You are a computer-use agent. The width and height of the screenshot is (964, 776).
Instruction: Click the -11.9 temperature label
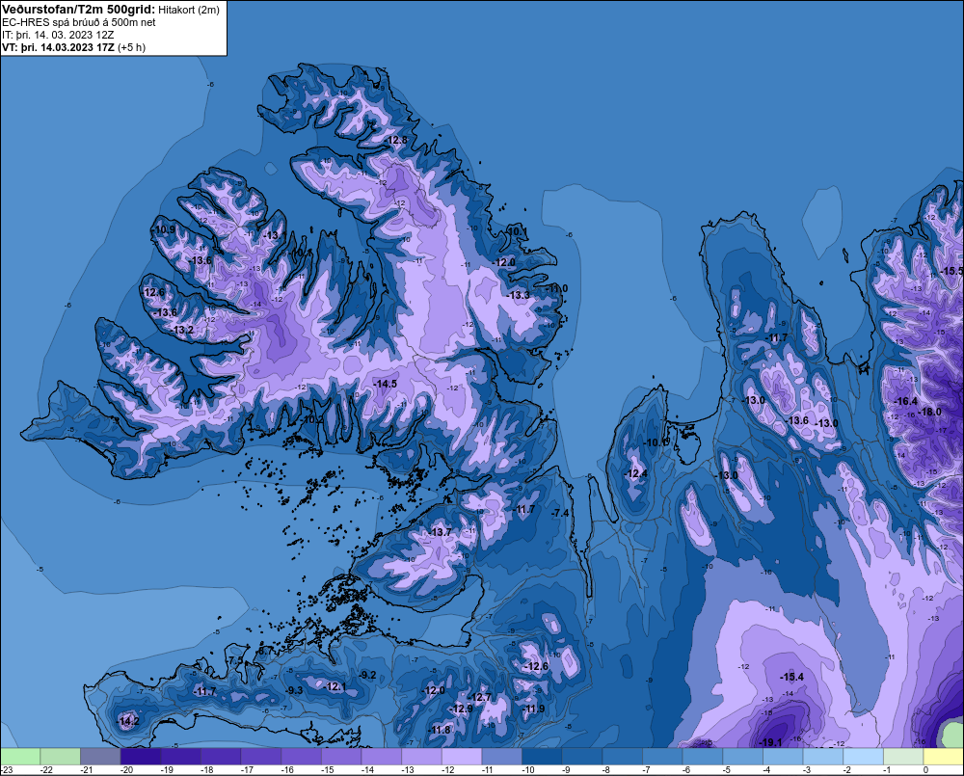[534, 709]
